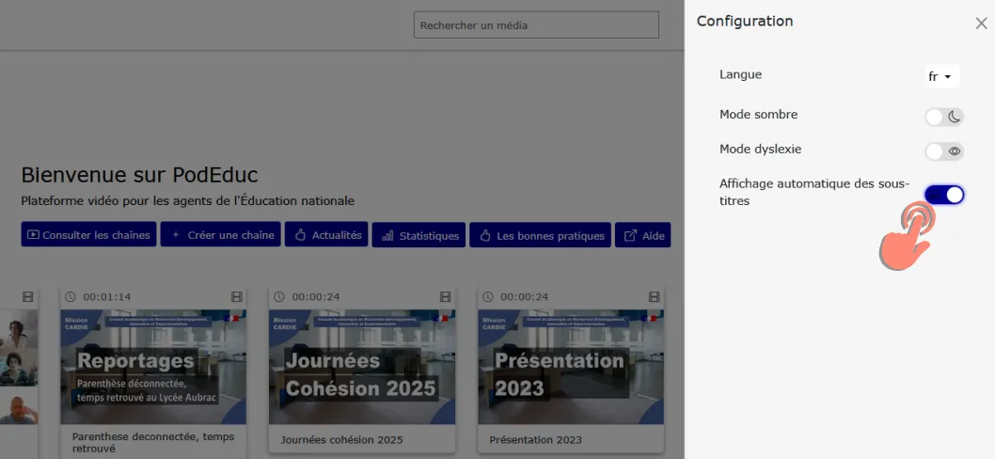Click the Parenthese deconnectée, temps retrouvé title
Image resolution: width=995 pixels, height=459 pixels.
click(x=153, y=442)
